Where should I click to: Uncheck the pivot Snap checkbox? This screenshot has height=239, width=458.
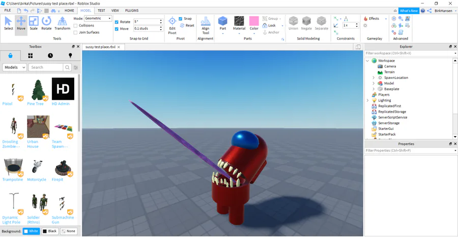(x=180, y=19)
